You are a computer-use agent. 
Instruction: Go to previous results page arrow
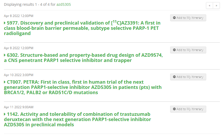(209, 5)
